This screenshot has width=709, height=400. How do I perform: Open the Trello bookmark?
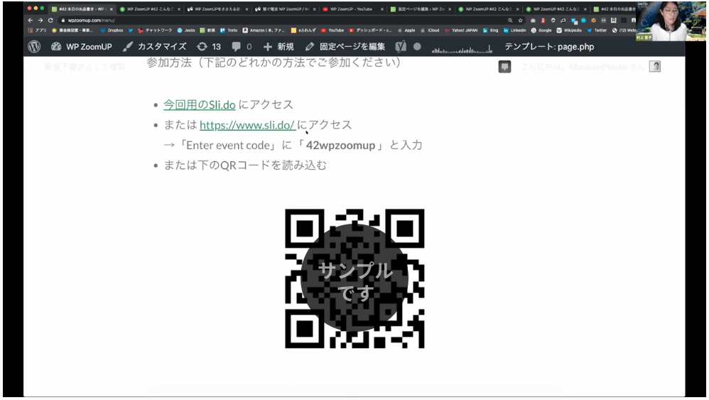click(x=229, y=31)
